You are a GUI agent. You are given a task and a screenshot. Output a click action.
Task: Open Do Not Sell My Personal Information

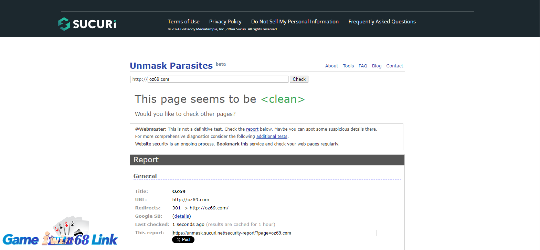tap(295, 21)
